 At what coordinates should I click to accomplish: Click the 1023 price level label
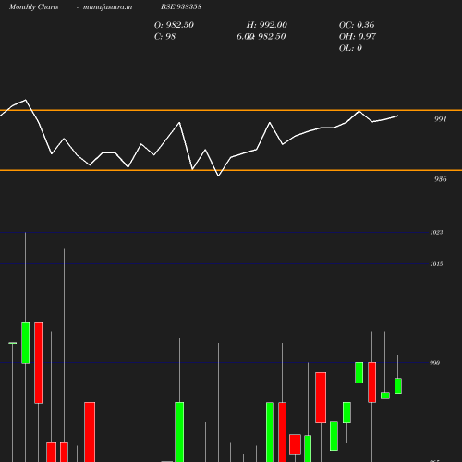(x=436, y=233)
